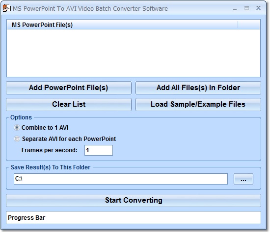Select Combine to 1 AVI option
This screenshot has height=233, width=270.
tap(17, 128)
